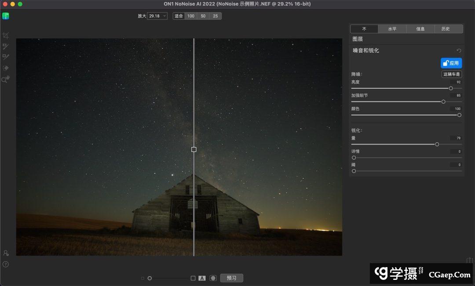Reset the 噪音和锐化 panel settings
475x286 pixels.
click(x=459, y=51)
